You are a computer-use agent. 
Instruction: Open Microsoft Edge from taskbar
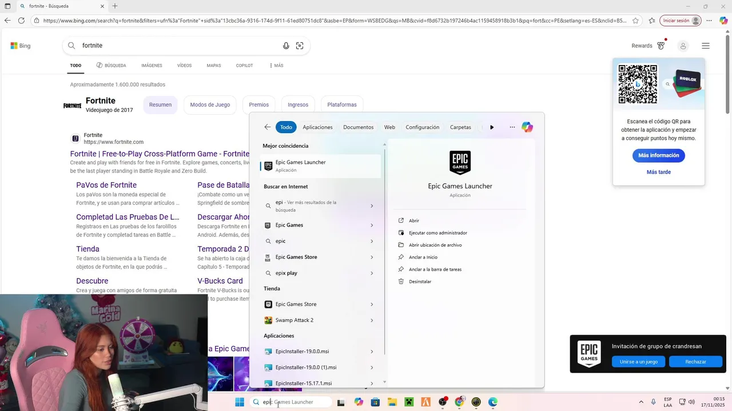[493, 402]
